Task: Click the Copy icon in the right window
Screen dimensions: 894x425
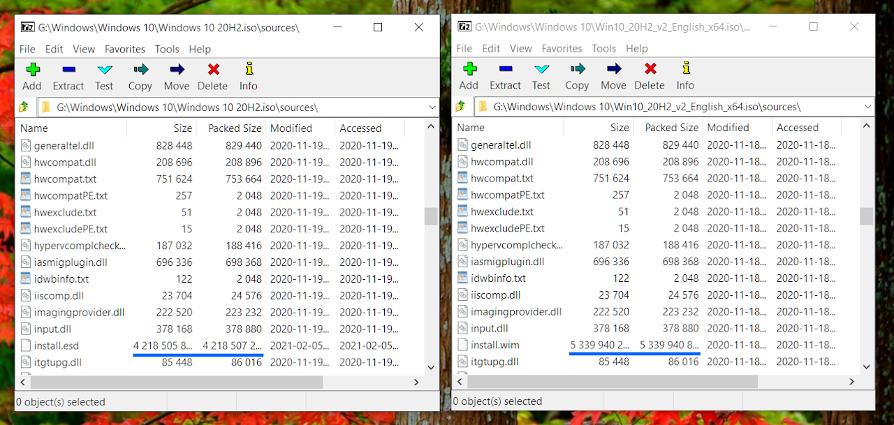Action: 578,68
